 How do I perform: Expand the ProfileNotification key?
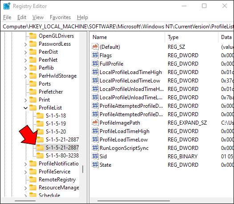coord(25,164)
